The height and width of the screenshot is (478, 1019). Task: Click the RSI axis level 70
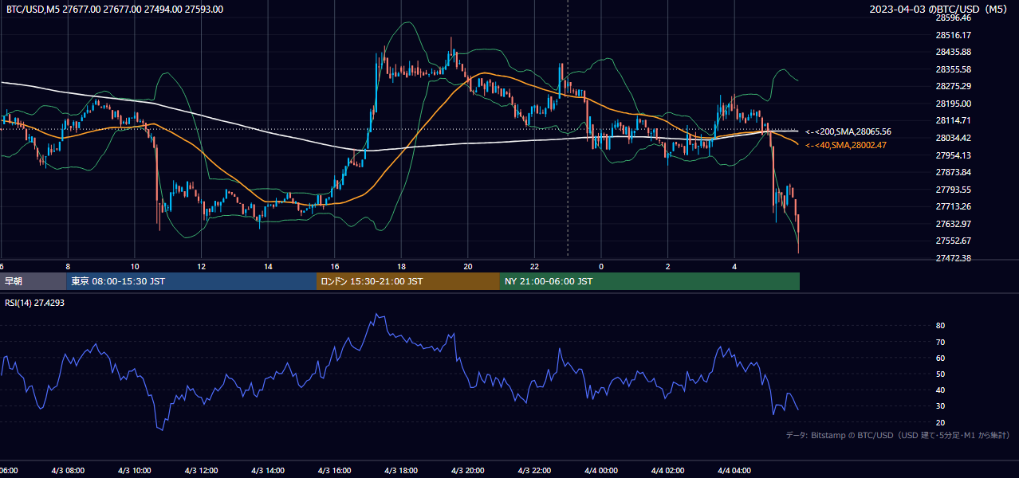pyautogui.click(x=940, y=342)
